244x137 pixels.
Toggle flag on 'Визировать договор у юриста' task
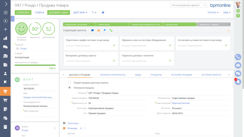click(x=114, y=61)
